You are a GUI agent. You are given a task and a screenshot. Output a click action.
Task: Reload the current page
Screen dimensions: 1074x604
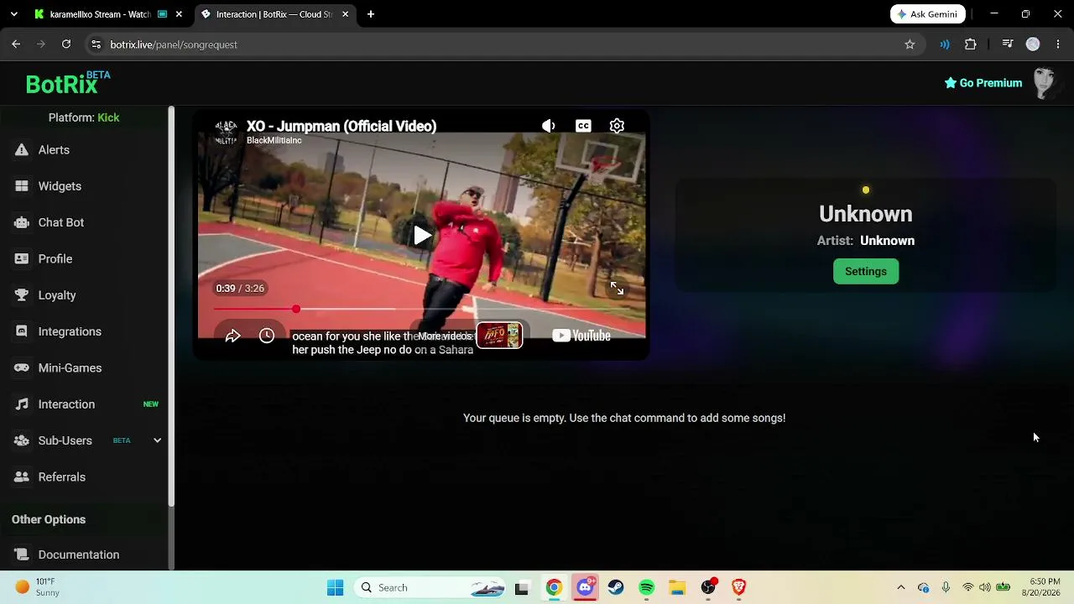coord(66,44)
